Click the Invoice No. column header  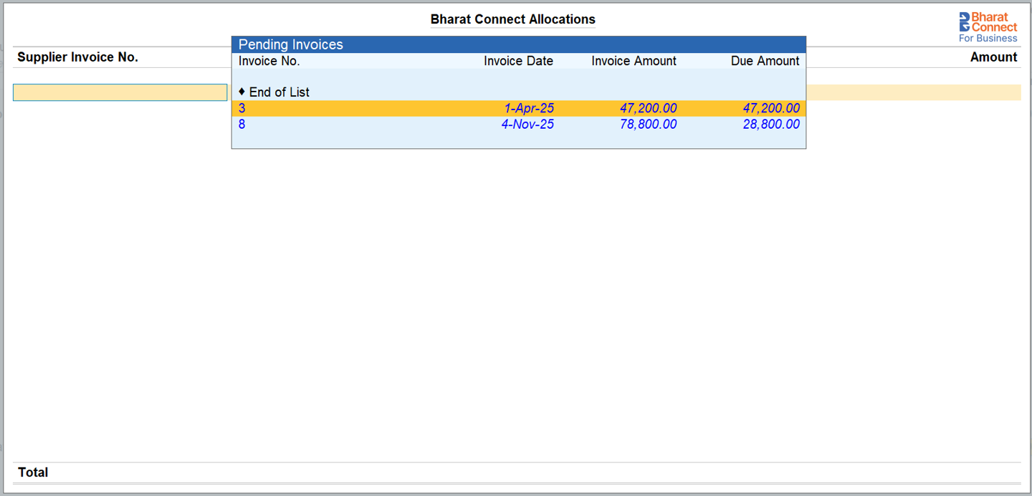coord(269,62)
